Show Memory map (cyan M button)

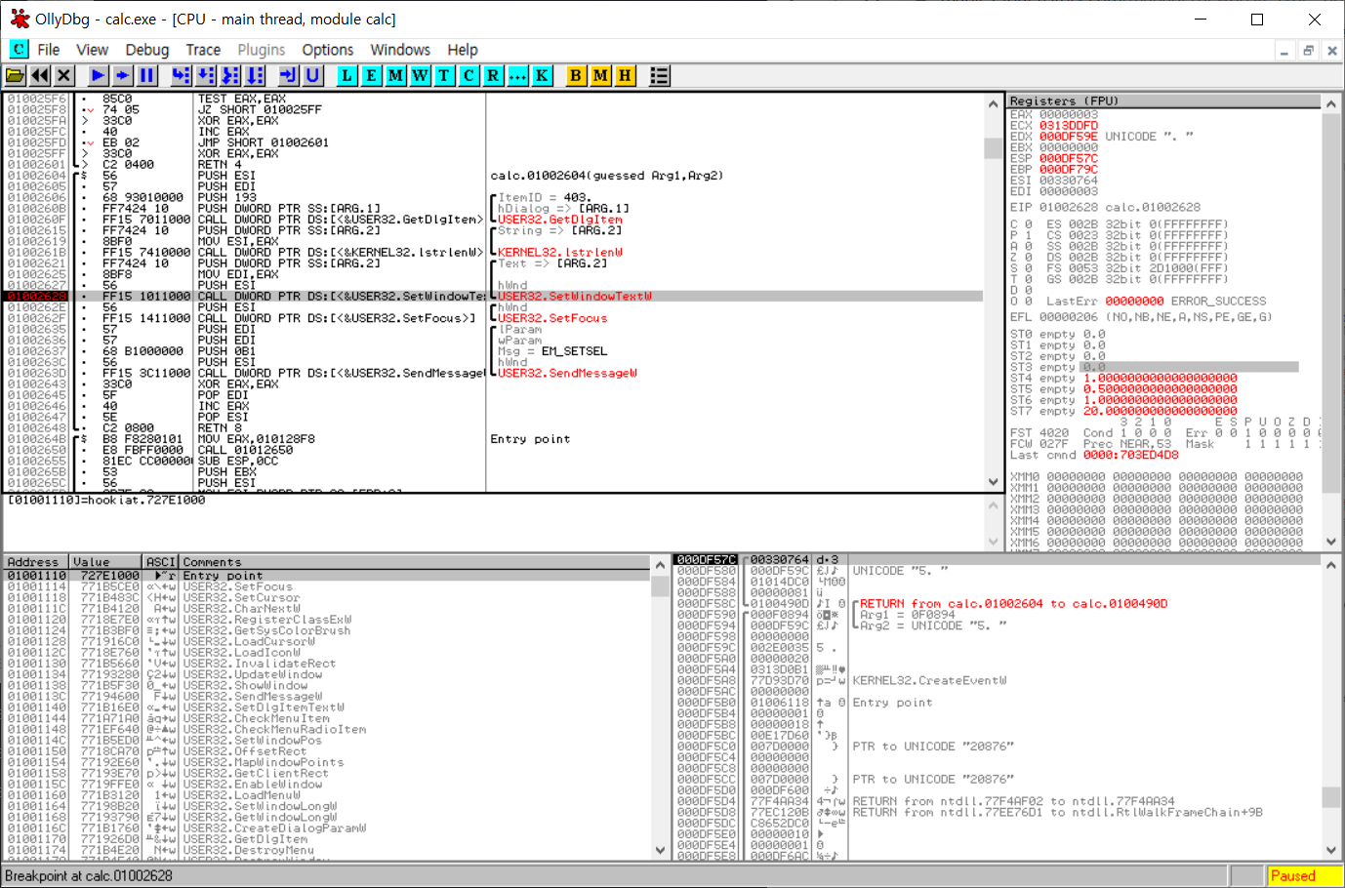point(396,75)
